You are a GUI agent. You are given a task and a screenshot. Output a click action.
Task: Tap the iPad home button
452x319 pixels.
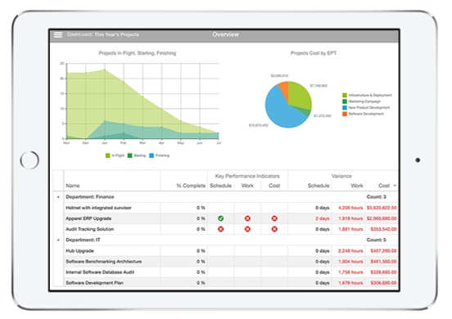click(29, 160)
